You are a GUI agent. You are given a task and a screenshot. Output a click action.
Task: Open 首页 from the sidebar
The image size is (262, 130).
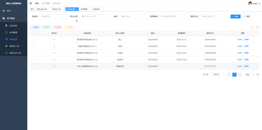9,11
